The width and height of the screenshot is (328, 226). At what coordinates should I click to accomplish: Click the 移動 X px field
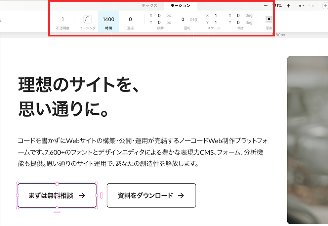tap(159, 16)
